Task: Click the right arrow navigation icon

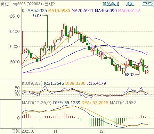Action: (x=151, y=3)
